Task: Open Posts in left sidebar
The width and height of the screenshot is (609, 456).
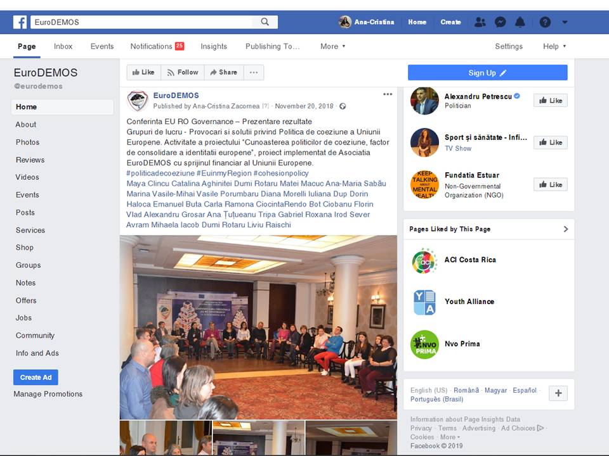Action: point(25,213)
